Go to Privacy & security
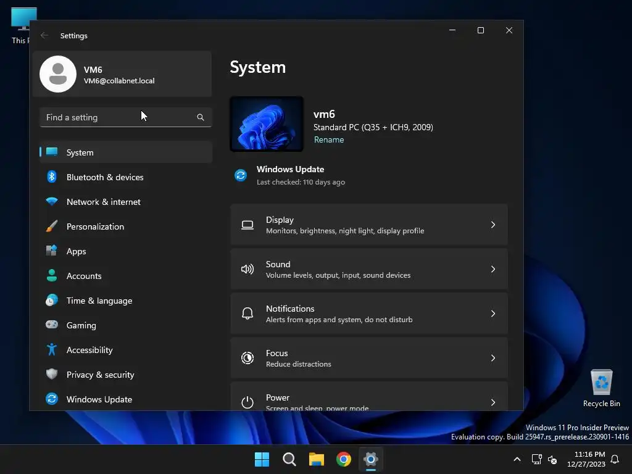 [126, 374]
